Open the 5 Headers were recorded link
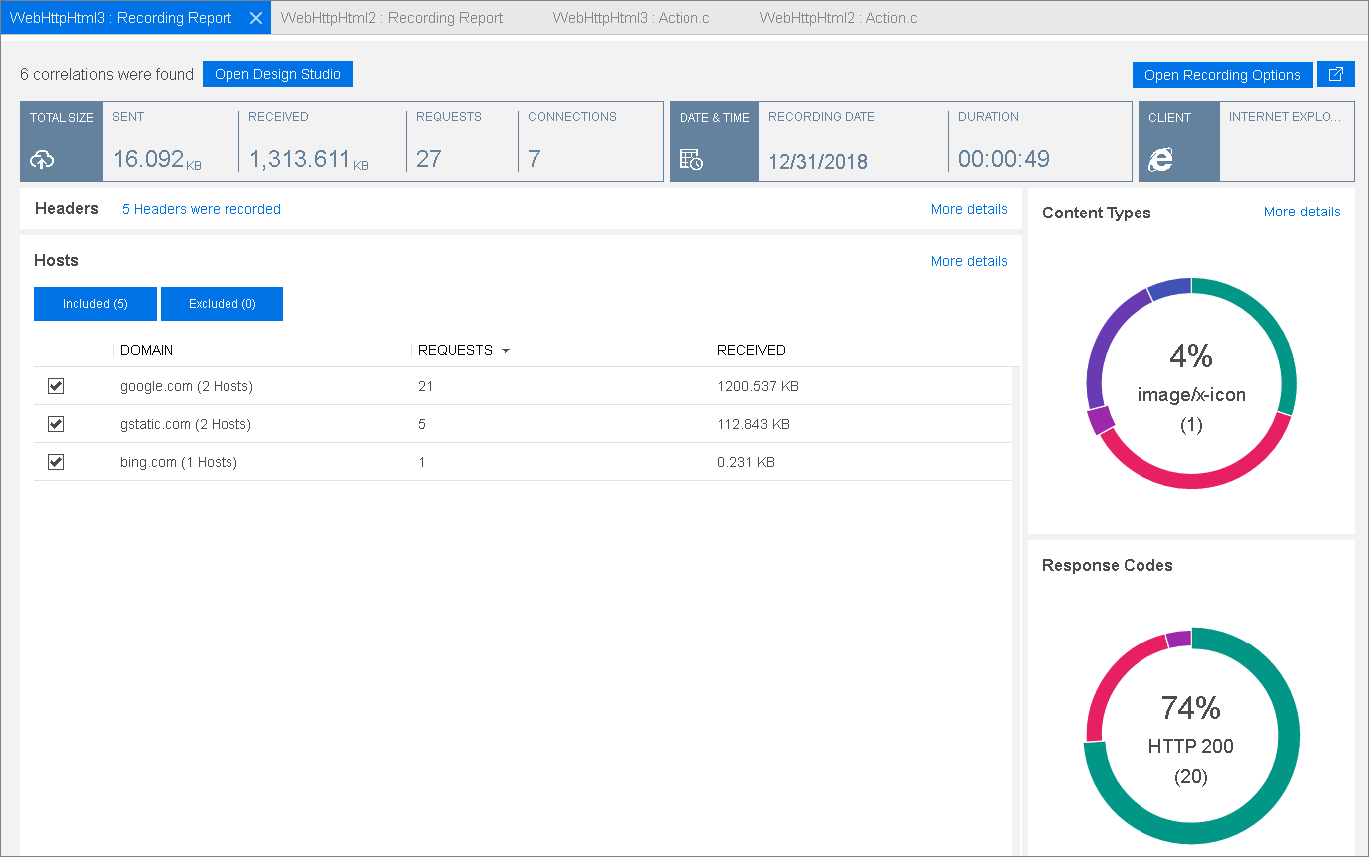Viewport: 1369px width, 857px height. pyautogui.click(x=202, y=209)
